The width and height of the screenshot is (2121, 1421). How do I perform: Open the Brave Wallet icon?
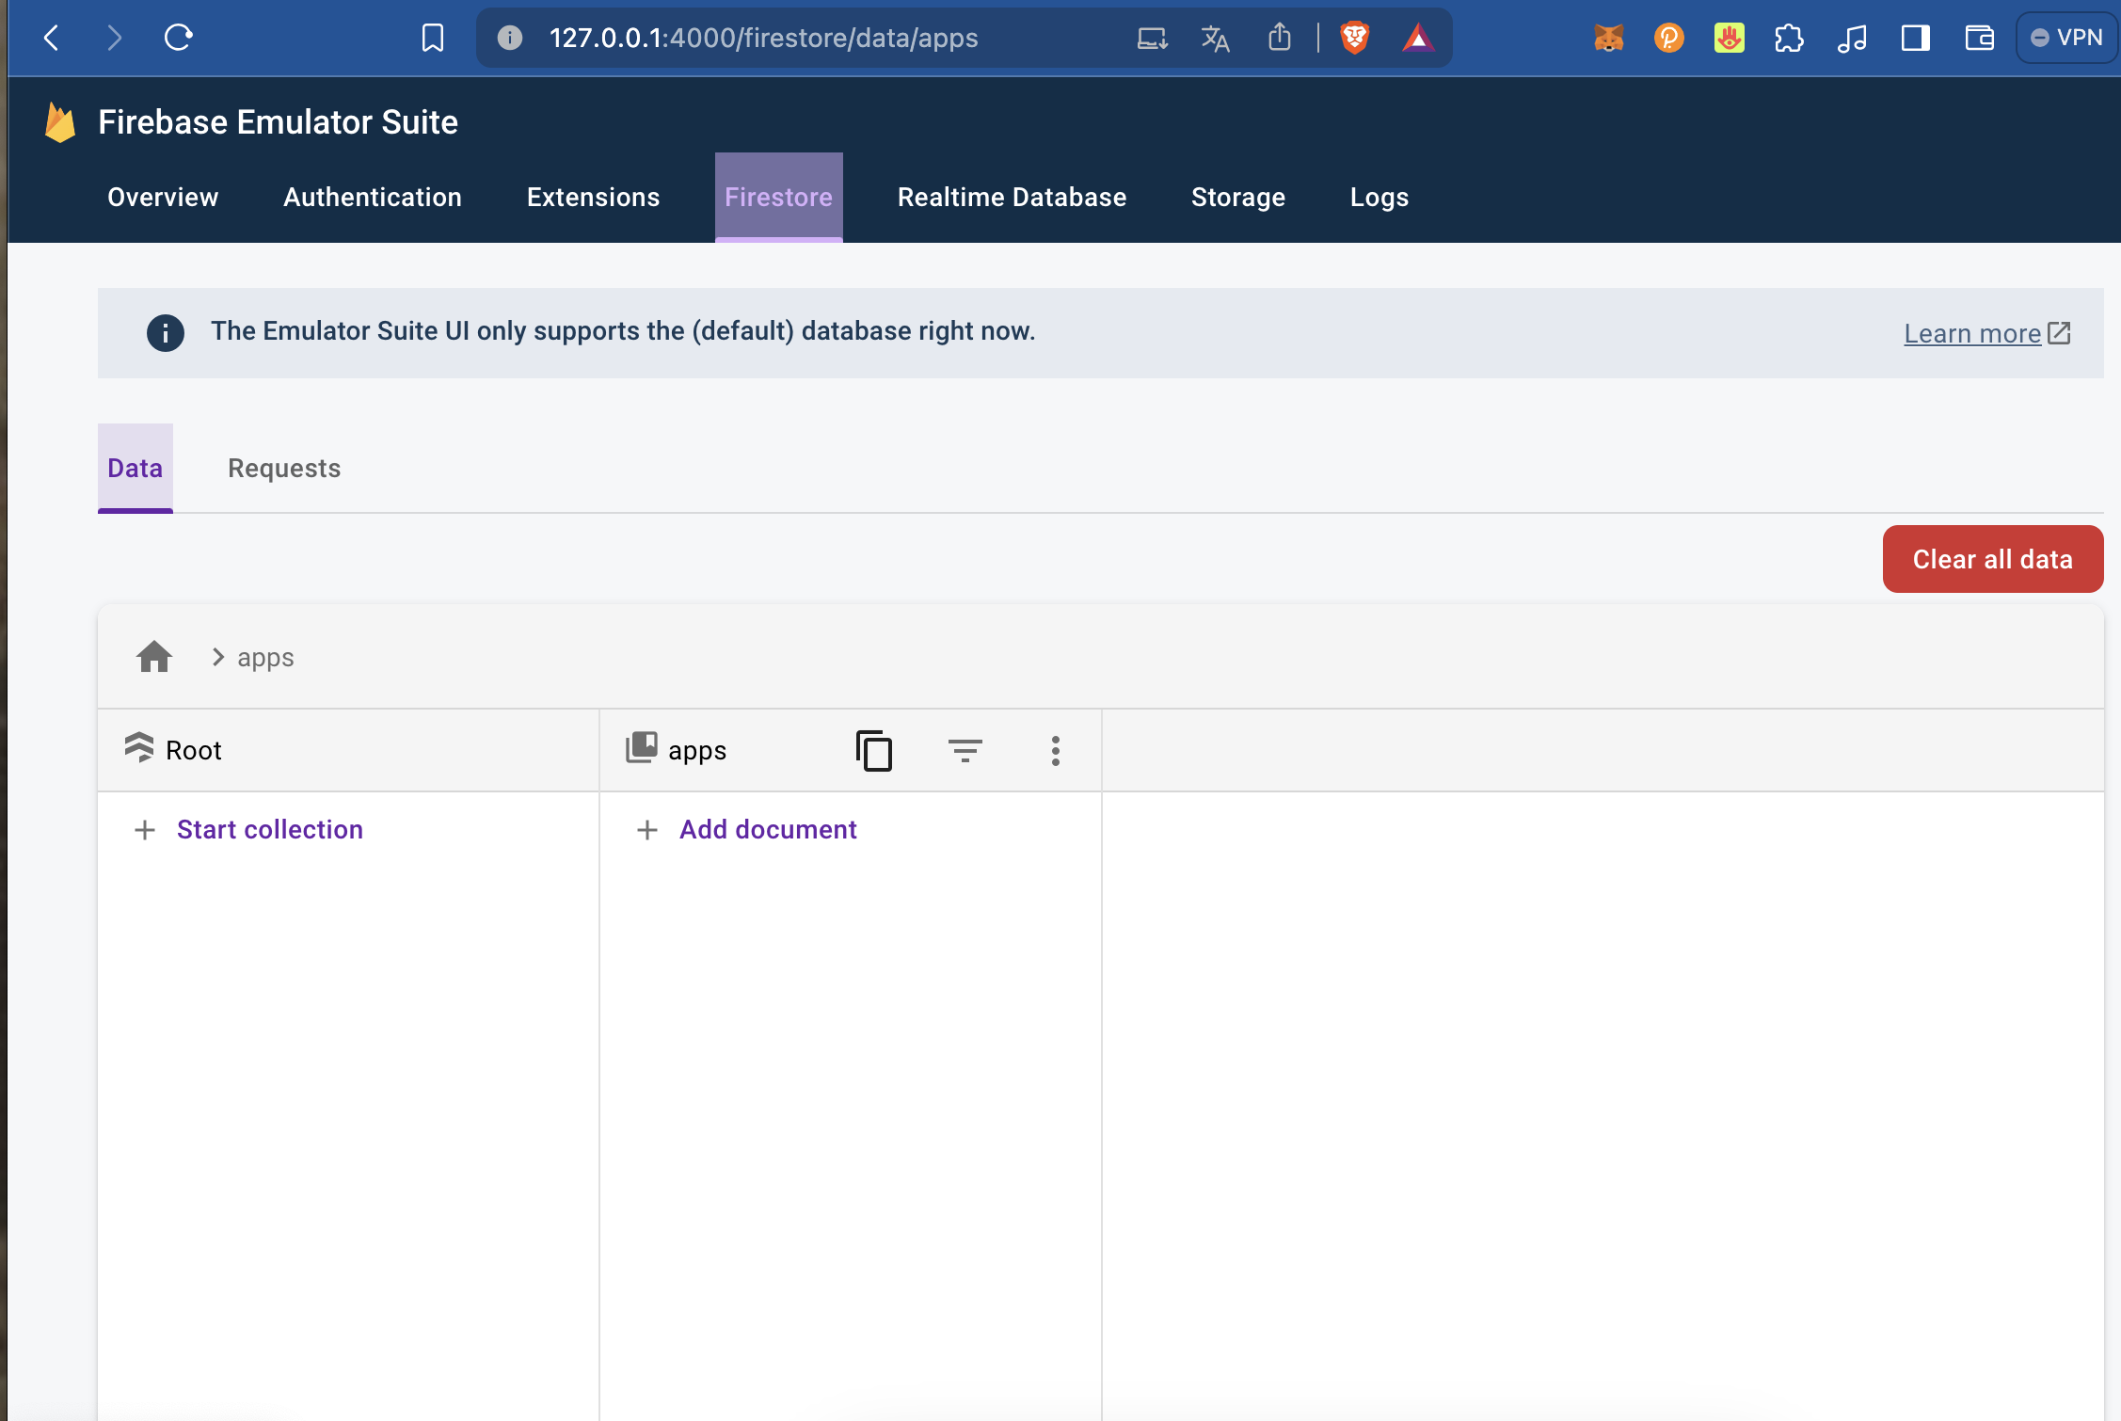[x=1980, y=38]
